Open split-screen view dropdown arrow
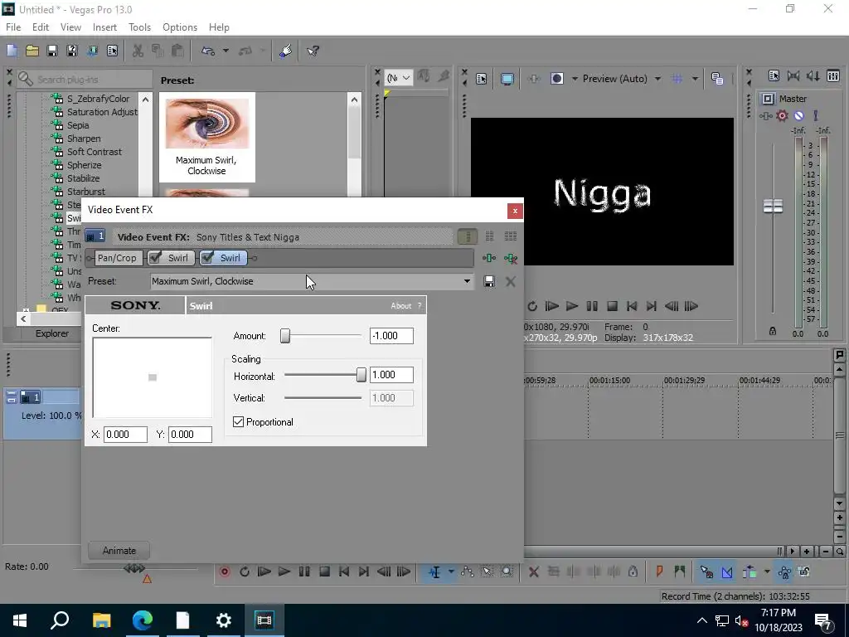 [x=575, y=79]
